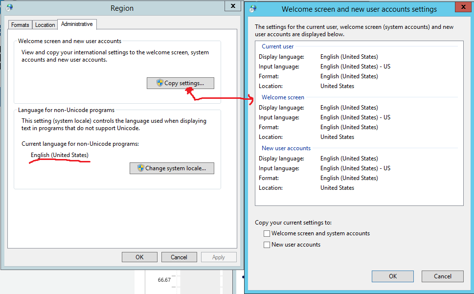Close the Region window
This screenshot has height=294, width=474.
[x=233, y=6]
